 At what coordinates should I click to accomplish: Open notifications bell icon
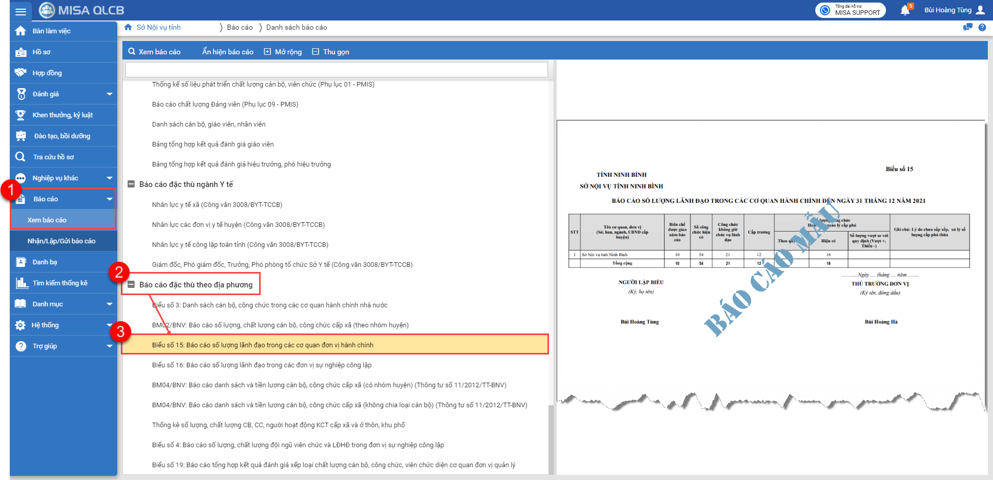coord(905,10)
